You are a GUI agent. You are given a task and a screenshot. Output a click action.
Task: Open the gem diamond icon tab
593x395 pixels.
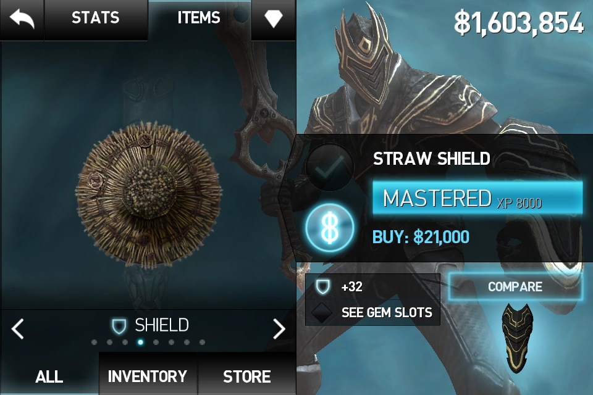click(274, 18)
